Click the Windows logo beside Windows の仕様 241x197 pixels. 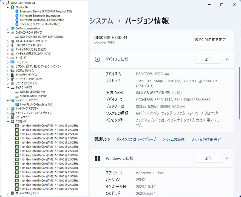point(97,158)
